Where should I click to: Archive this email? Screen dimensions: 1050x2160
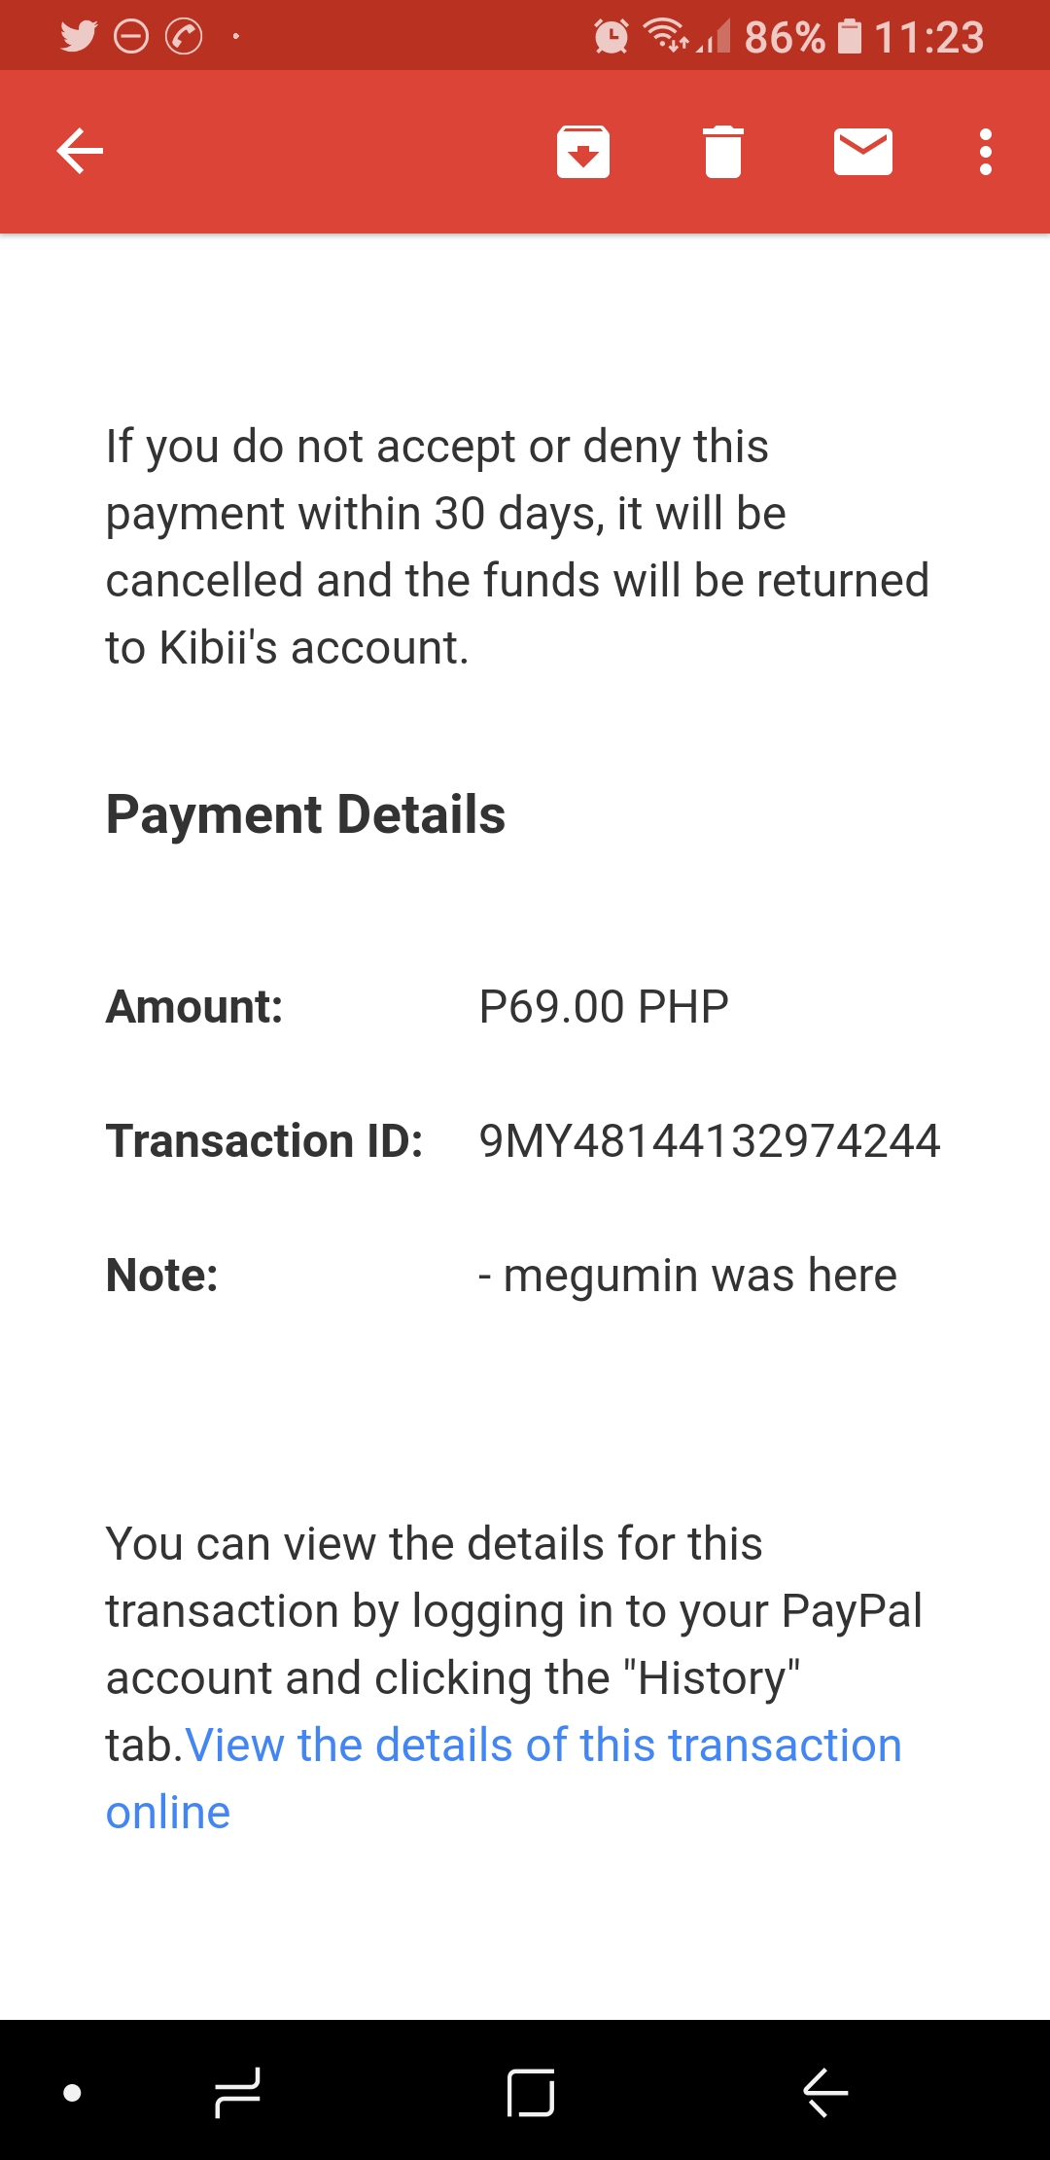583,152
